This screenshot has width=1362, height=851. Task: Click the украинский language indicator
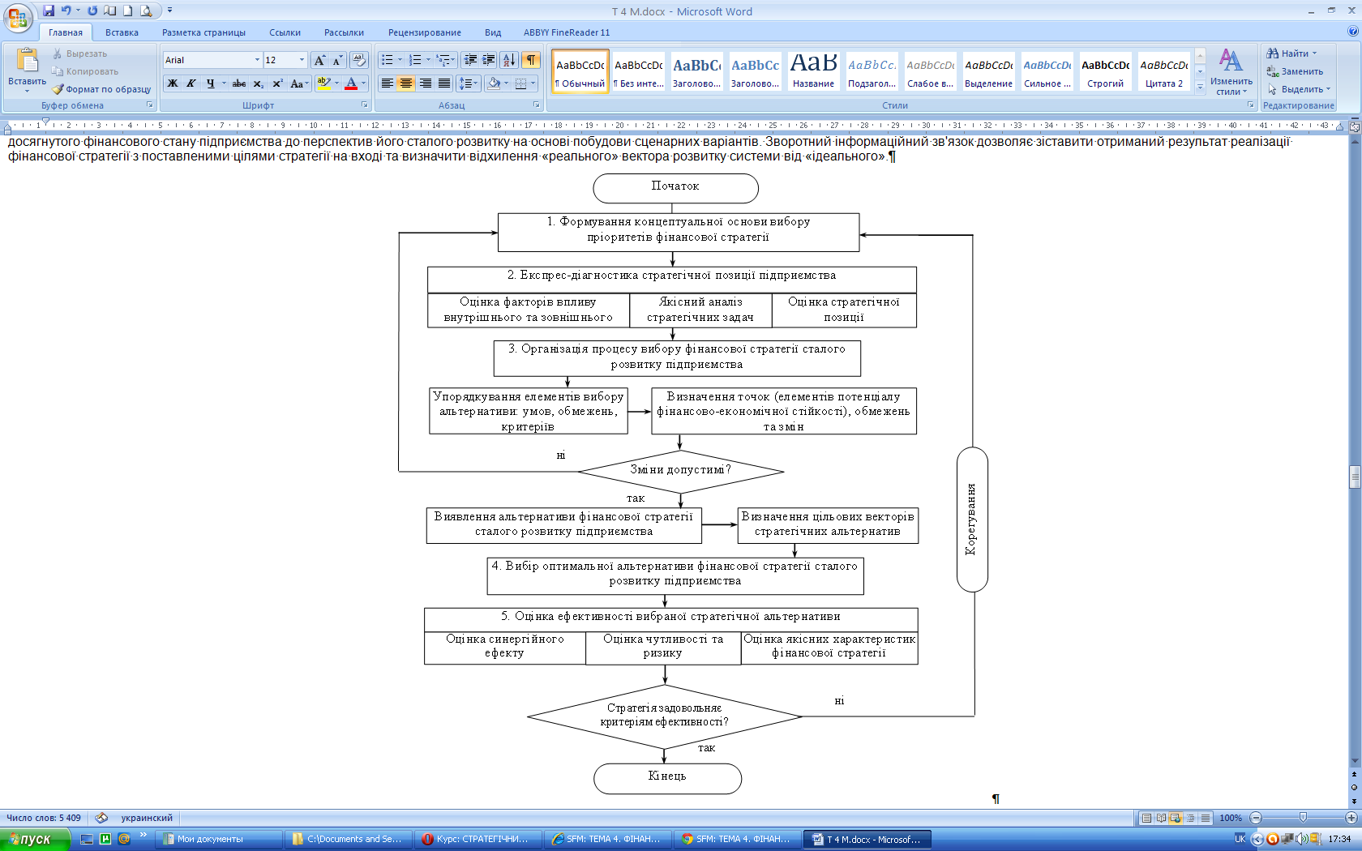147,818
